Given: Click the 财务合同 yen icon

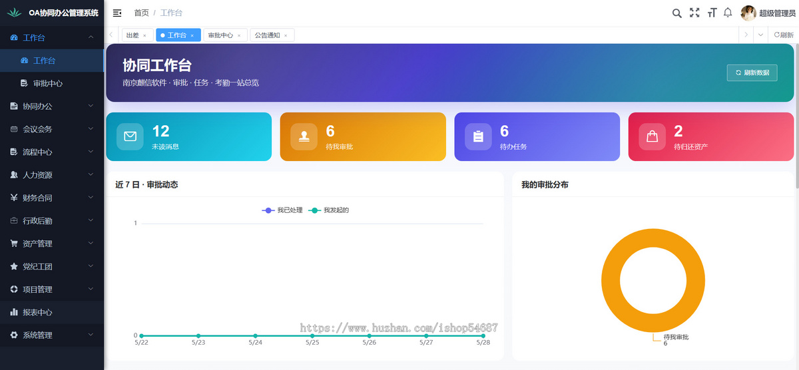Looking at the screenshot, I should (14, 198).
